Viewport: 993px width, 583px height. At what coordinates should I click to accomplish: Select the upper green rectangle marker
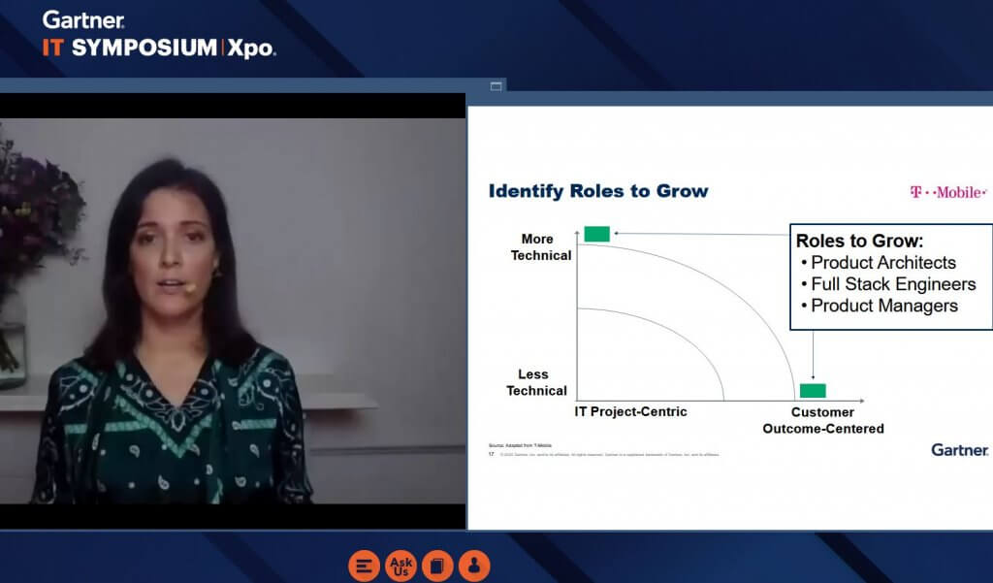point(596,234)
